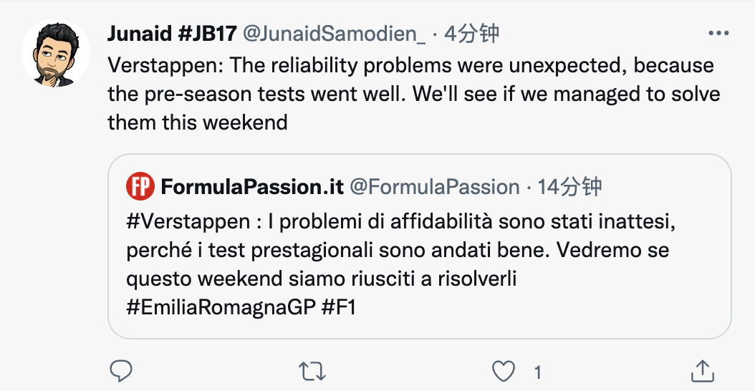Open FormulaPassion.it account name in quote

[252, 187]
